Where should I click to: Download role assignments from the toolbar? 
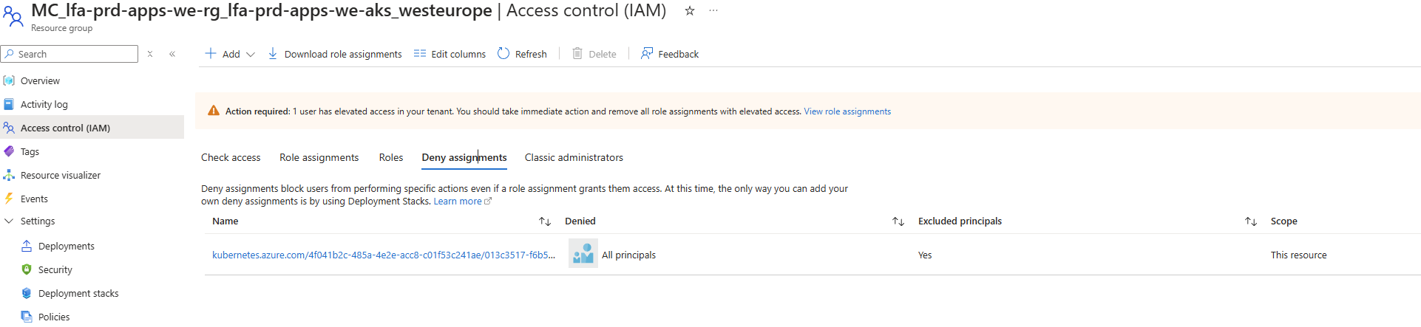(x=334, y=54)
